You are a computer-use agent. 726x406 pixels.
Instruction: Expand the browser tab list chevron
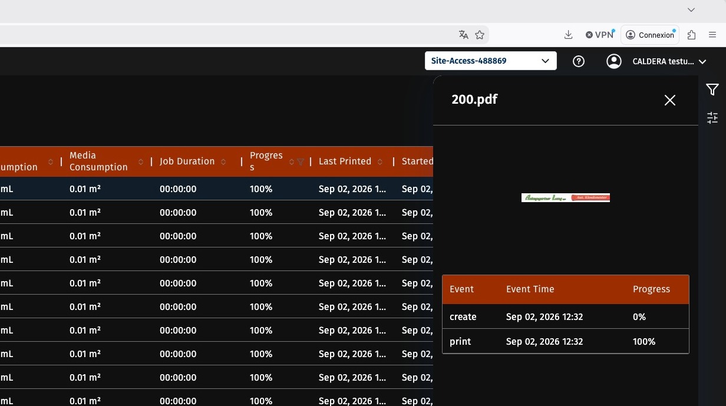click(691, 9)
